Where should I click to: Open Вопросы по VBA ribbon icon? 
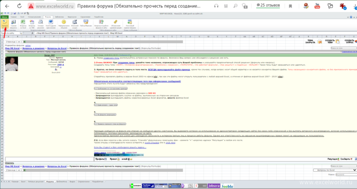(31, 24)
